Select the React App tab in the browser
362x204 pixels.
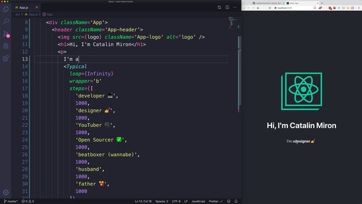coord(302,3)
